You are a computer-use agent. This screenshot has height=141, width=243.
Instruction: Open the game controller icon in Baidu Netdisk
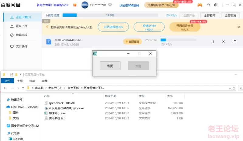(x=200, y=5)
